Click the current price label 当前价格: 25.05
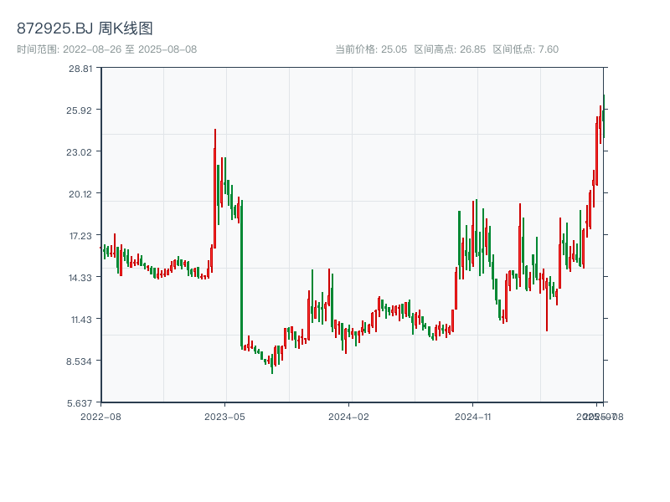This screenshot has width=670, height=502. pyautogui.click(x=371, y=49)
